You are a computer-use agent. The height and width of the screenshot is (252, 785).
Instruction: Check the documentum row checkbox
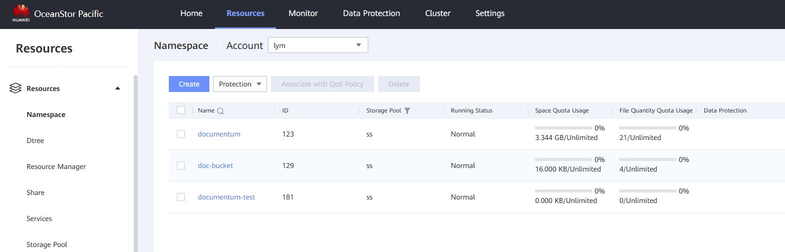[181, 134]
